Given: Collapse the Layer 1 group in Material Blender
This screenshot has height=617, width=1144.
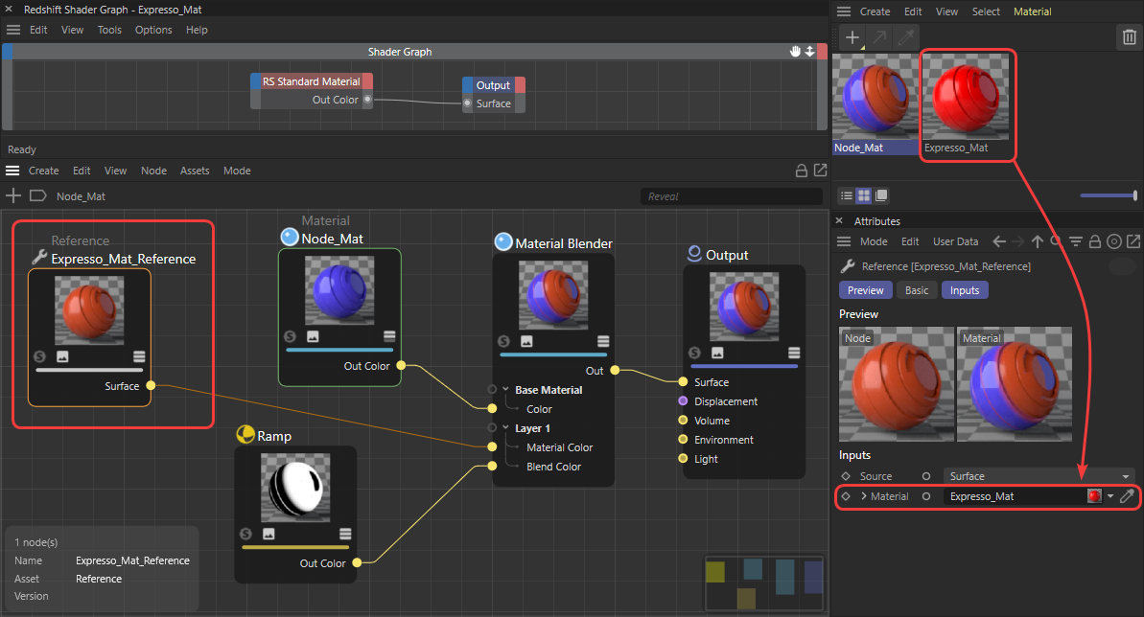Looking at the screenshot, I should tap(506, 428).
